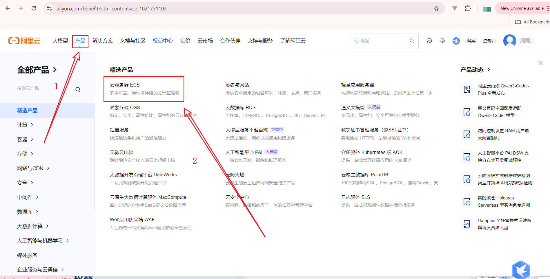Open the site information icon in address bar
Viewport: 550px width, 279px height.
coord(50,9)
